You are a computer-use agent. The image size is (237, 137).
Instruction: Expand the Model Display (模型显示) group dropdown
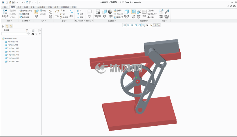click(x=112, y=21)
